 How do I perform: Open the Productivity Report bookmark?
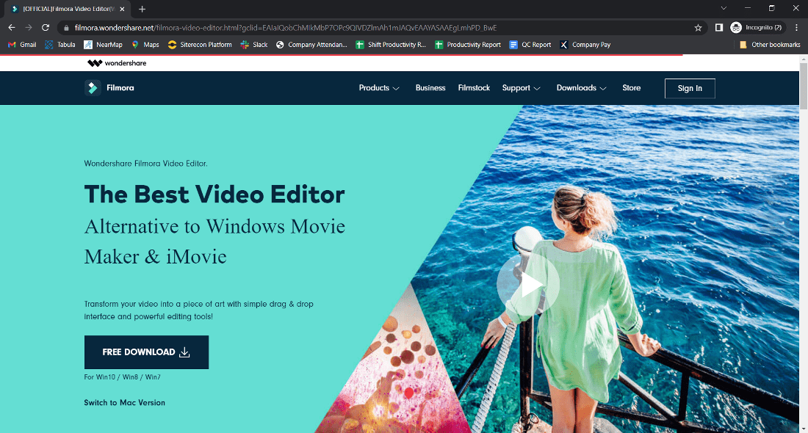[x=467, y=45]
